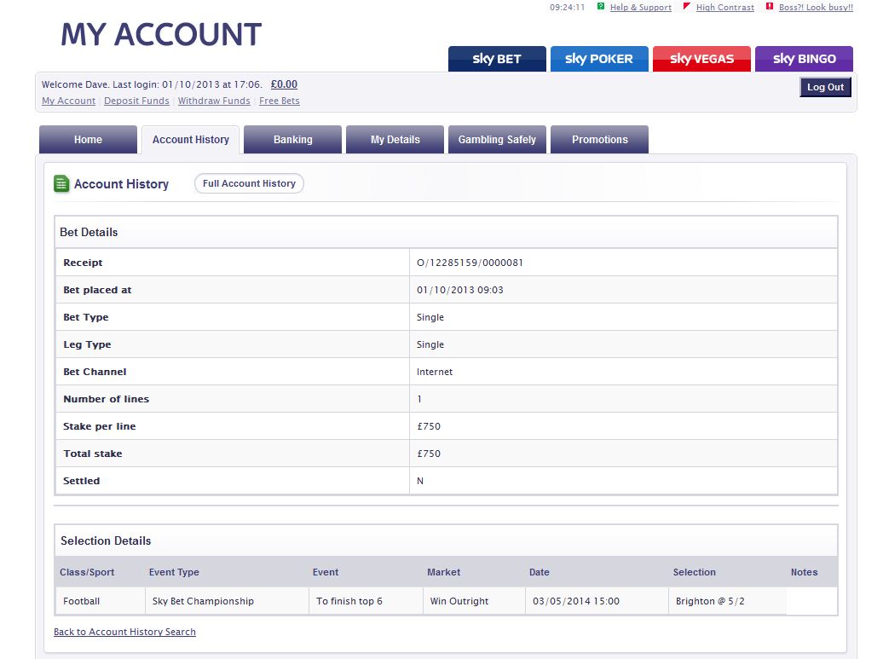Open the Help & Support link

[641, 8]
